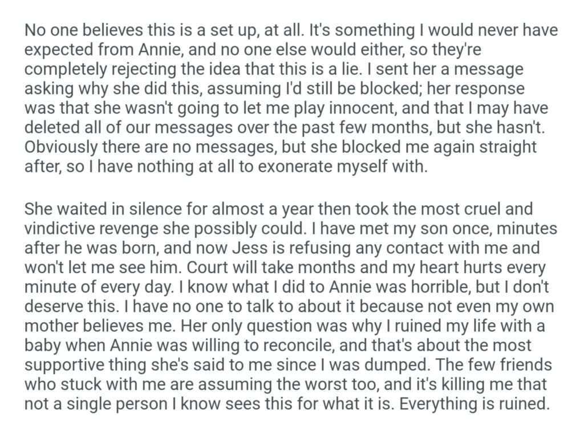The height and width of the screenshot is (422, 584).
Task: Click the word "mother" in second paragraph
Action: click(x=50, y=326)
